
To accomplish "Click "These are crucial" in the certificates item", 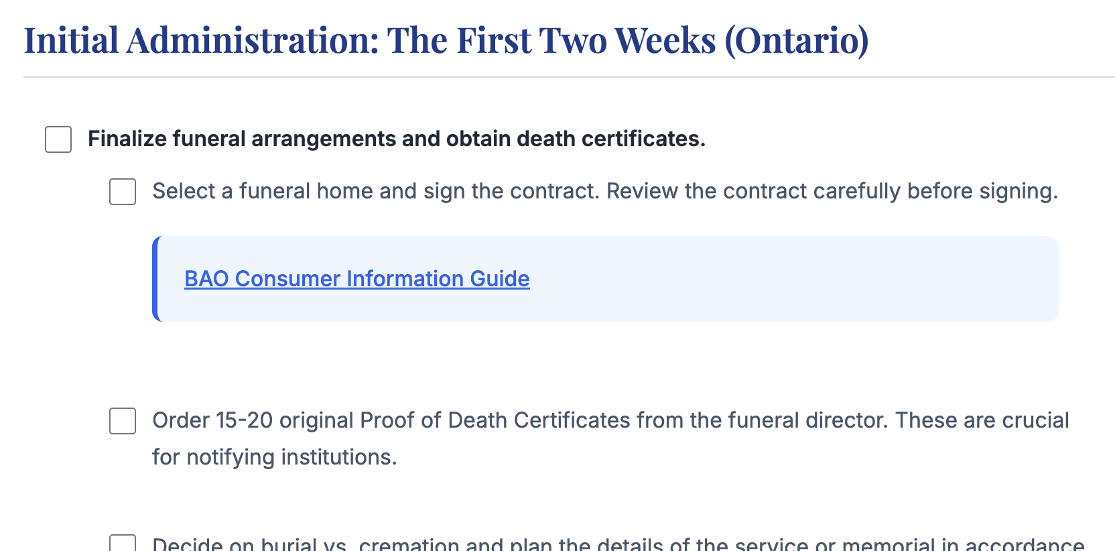I will 982,420.
